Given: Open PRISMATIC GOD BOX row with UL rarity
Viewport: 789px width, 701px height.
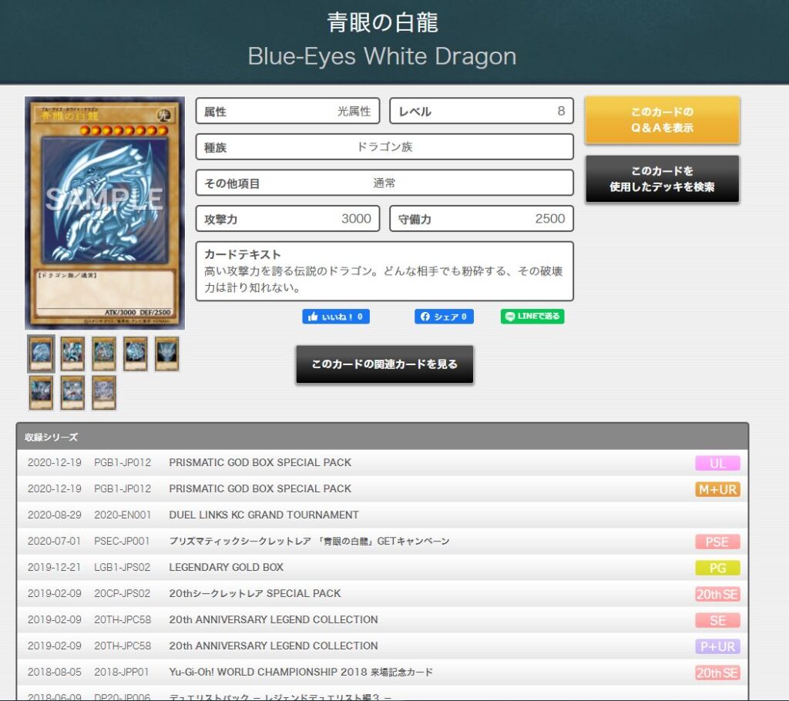Looking at the screenshot, I should (382, 462).
